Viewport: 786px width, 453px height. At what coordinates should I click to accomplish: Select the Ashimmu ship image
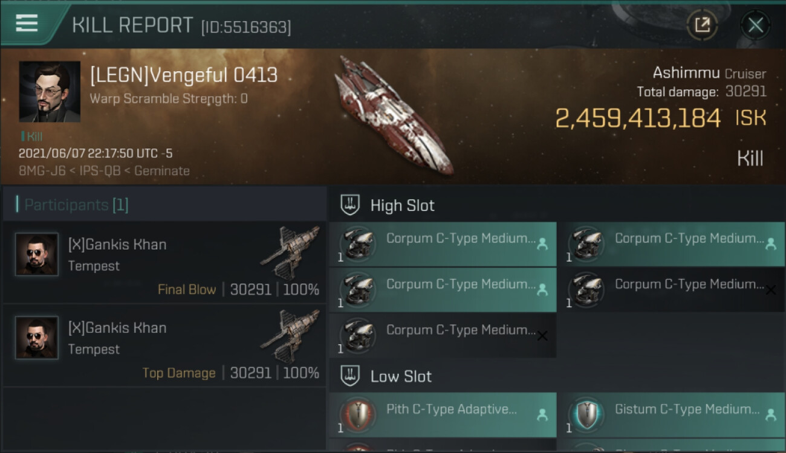tap(393, 115)
